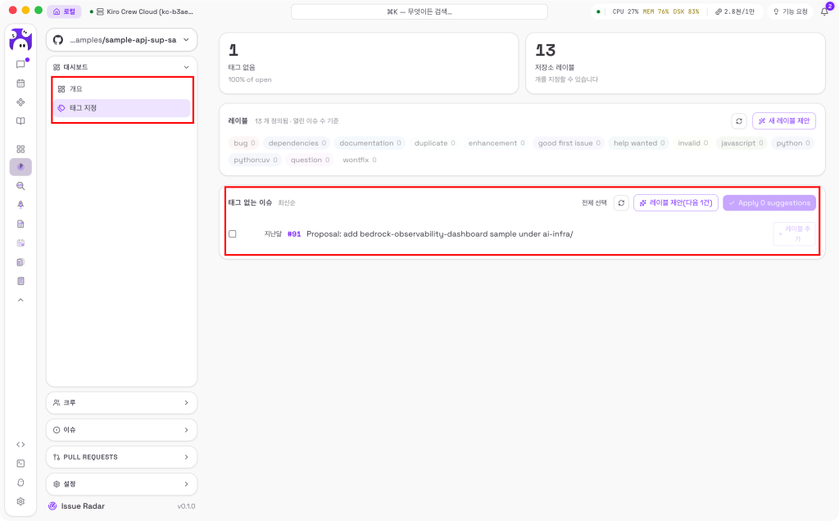Open the document sheet icon below the rocket
The image size is (839, 521).
20,224
